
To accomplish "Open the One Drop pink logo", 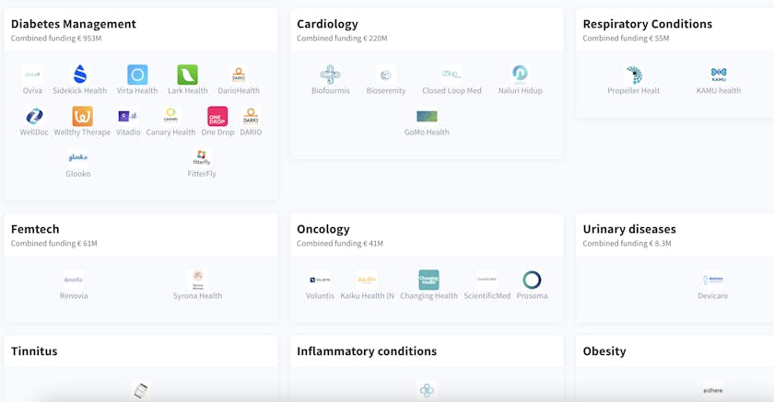I will pos(217,116).
